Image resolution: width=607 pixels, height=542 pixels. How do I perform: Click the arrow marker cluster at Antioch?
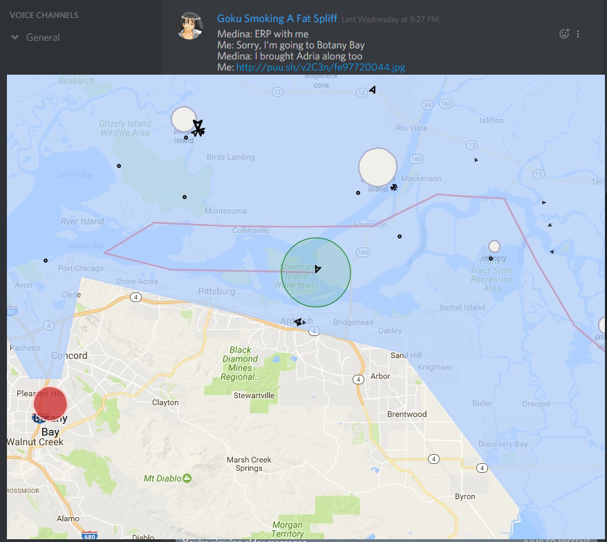299,322
